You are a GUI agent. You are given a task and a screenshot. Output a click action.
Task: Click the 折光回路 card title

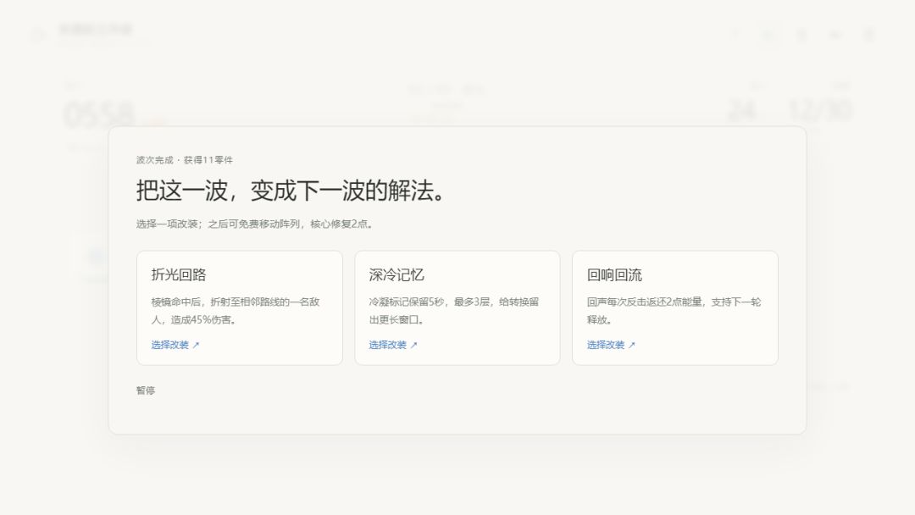coord(179,274)
